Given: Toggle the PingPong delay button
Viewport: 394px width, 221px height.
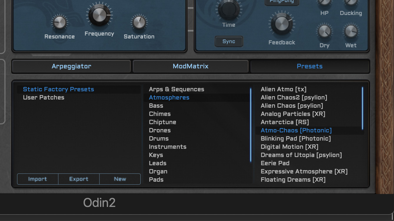Looking at the screenshot, I should (282, 2).
